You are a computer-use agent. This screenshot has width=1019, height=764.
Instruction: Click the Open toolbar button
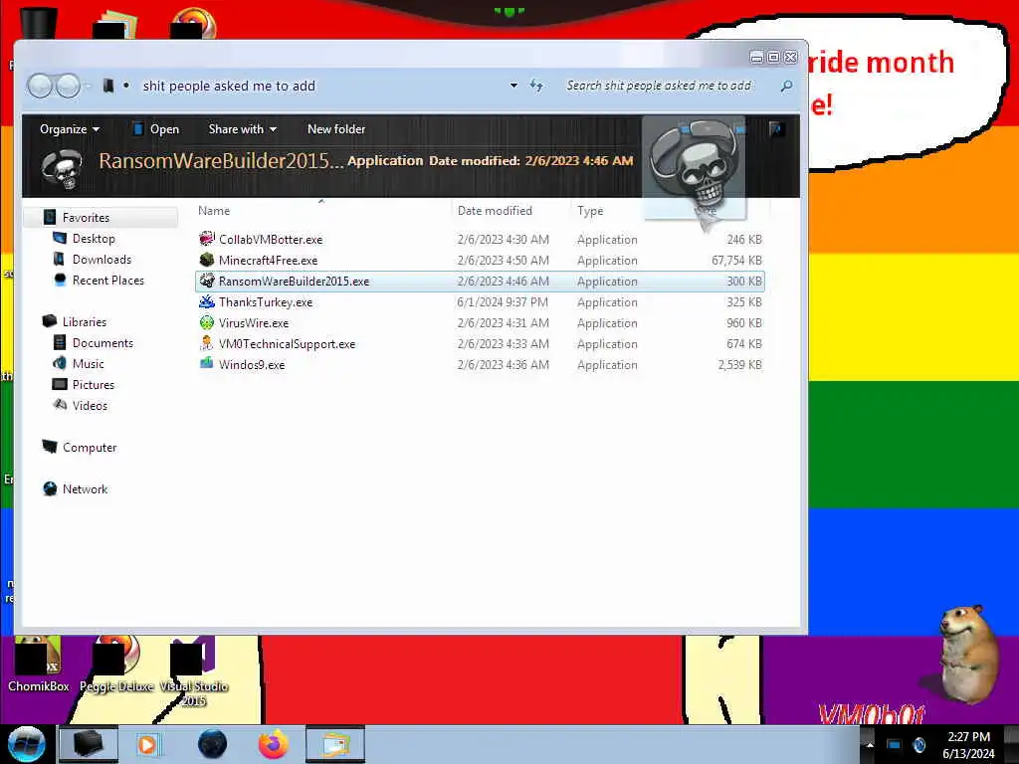[156, 128]
